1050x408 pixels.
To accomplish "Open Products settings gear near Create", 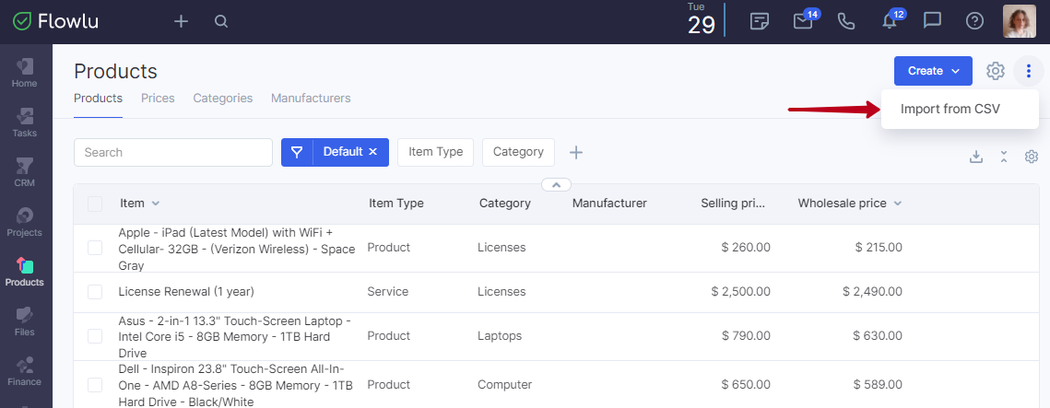I will coord(996,71).
